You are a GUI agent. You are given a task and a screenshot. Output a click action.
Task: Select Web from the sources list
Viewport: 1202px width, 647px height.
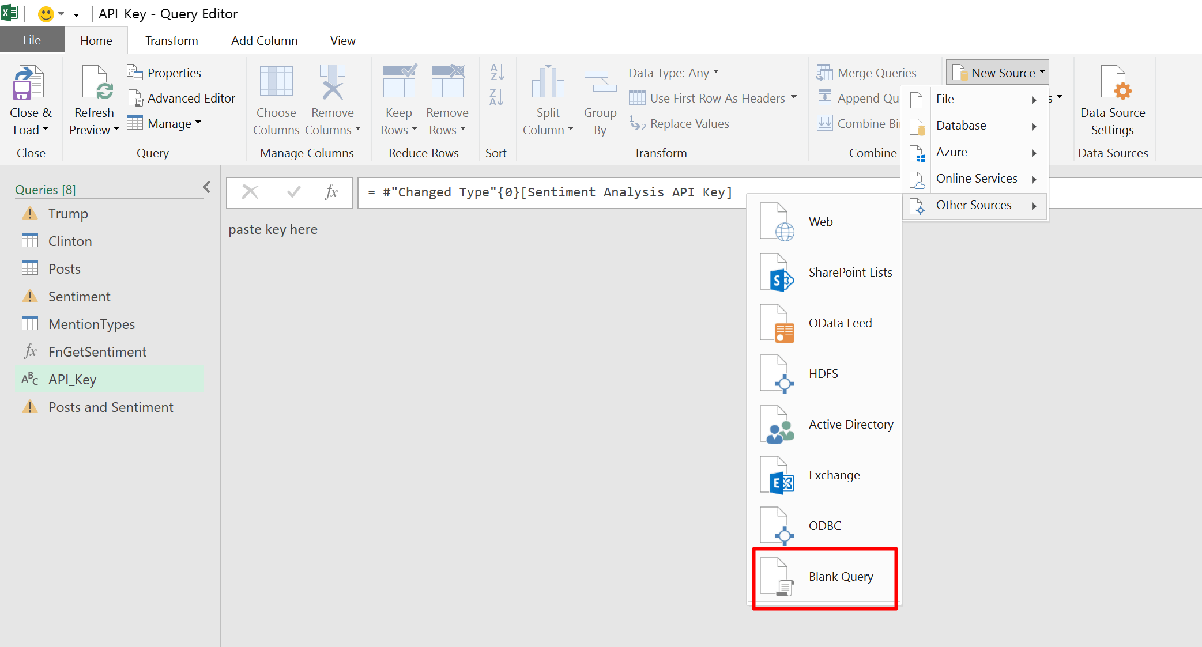tap(820, 222)
